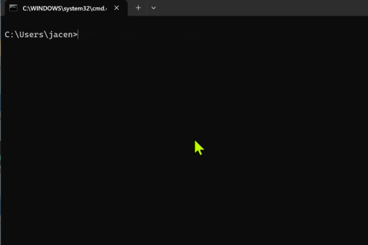Viewport: 368px width, 245px height.
Task: Click the empty title bar right of the chevron
Action: (x=259, y=8)
